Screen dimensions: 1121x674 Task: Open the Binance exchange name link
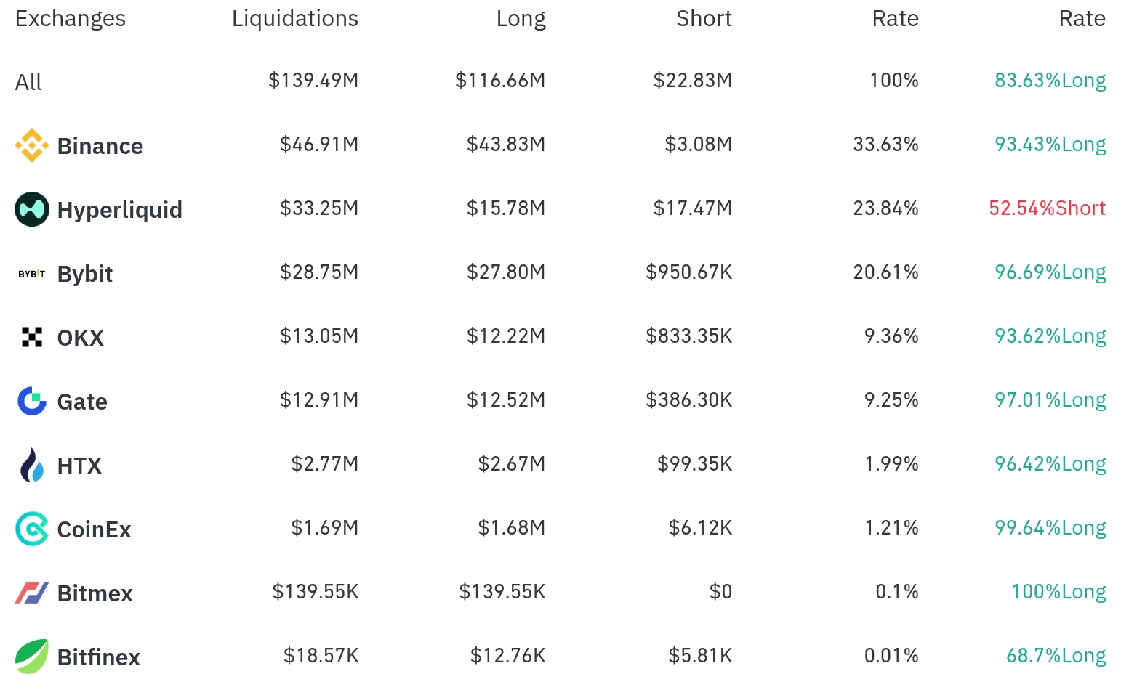tap(100, 146)
